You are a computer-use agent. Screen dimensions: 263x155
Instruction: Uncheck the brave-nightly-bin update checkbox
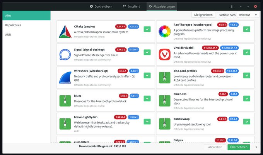point(147,122)
